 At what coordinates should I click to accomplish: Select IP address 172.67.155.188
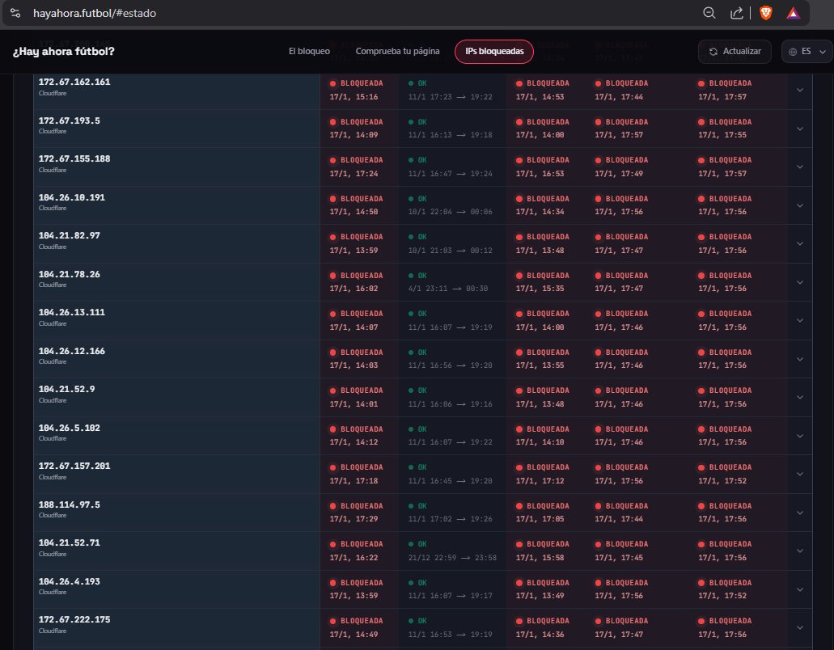[74, 159]
